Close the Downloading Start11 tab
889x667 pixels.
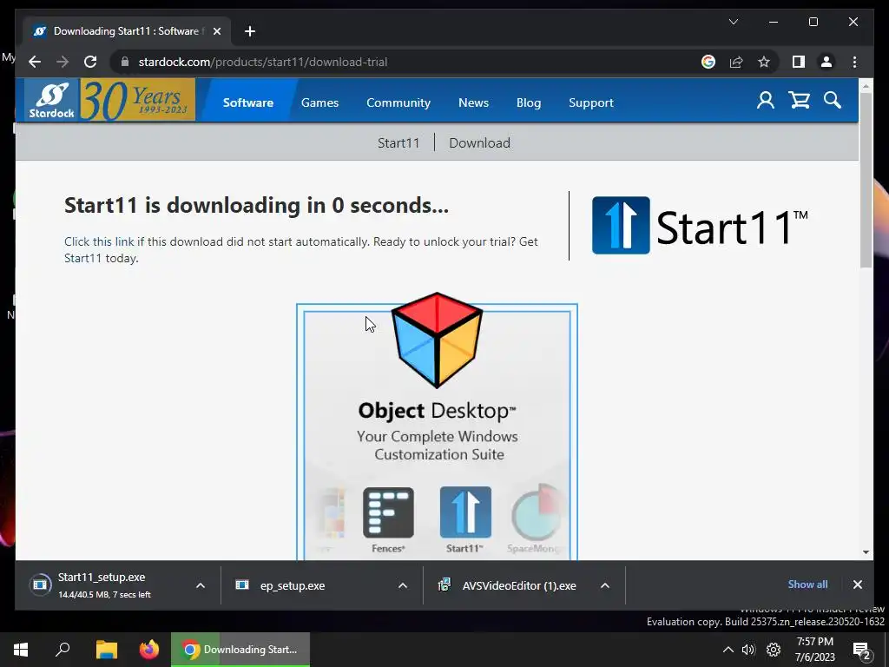click(216, 31)
